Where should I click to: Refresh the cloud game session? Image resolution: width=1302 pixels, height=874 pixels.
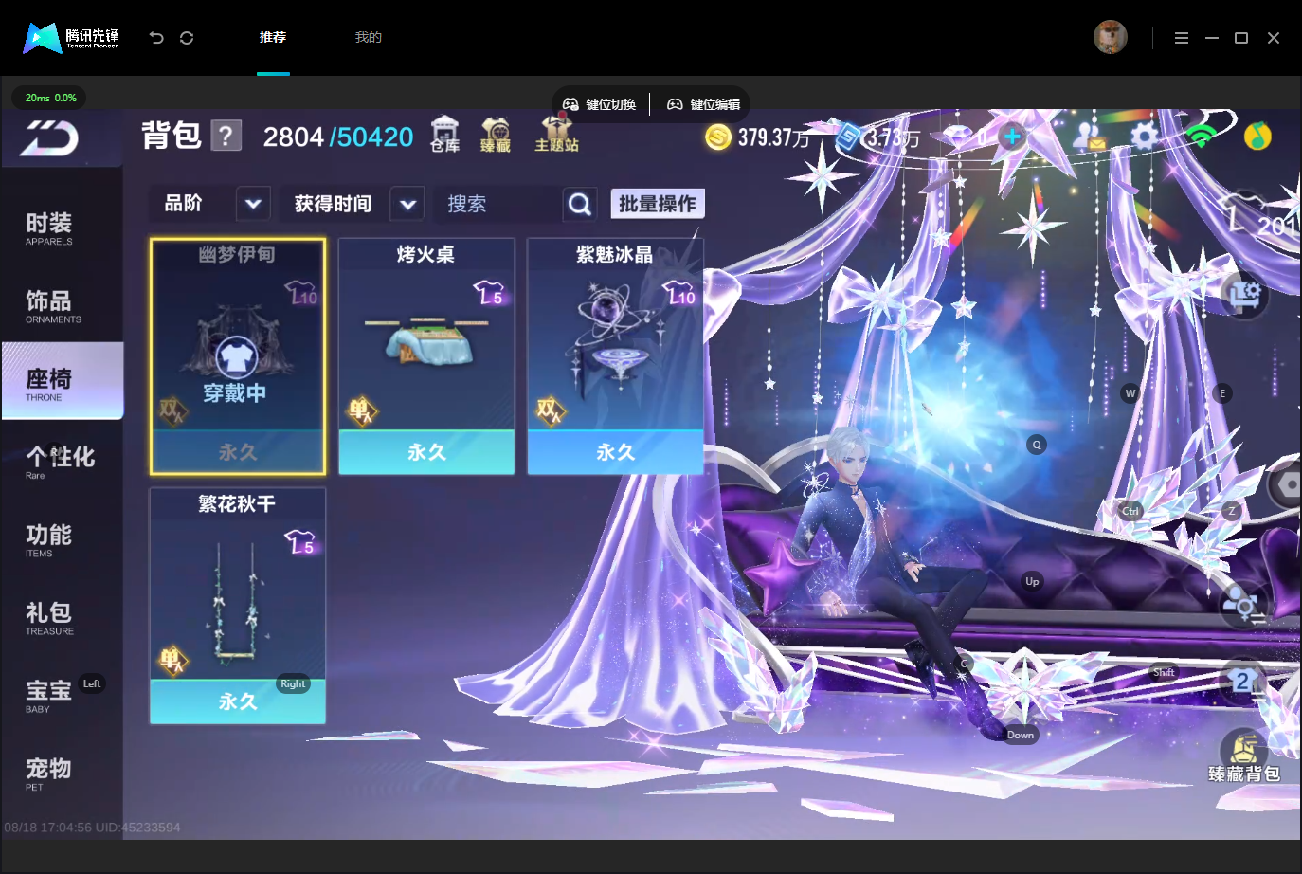pyautogui.click(x=187, y=38)
